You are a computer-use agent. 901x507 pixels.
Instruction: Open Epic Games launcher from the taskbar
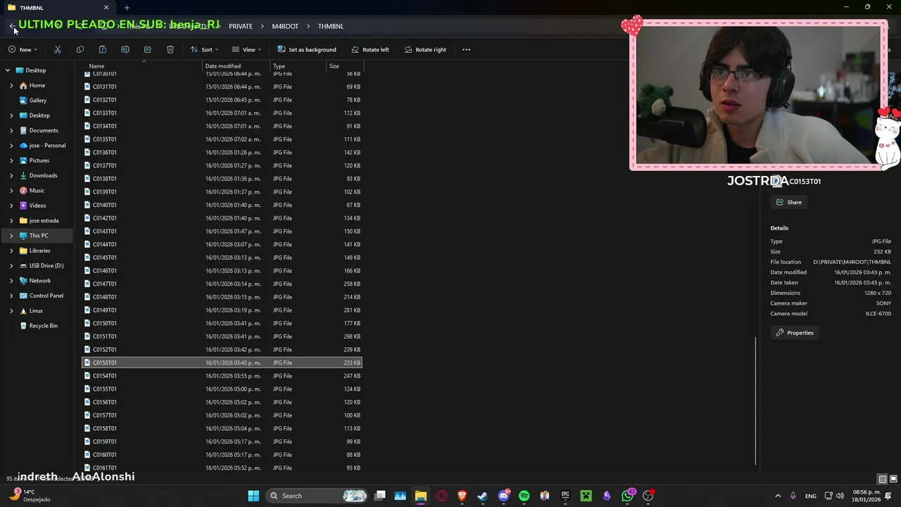coord(565,496)
